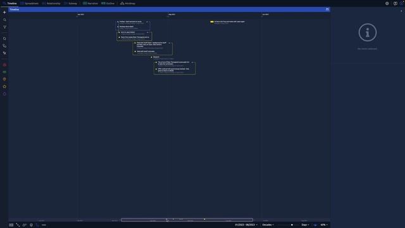The height and width of the screenshot is (228, 405).
Task: Click the green rectangle sidebar icon
Action: point(4,72)
